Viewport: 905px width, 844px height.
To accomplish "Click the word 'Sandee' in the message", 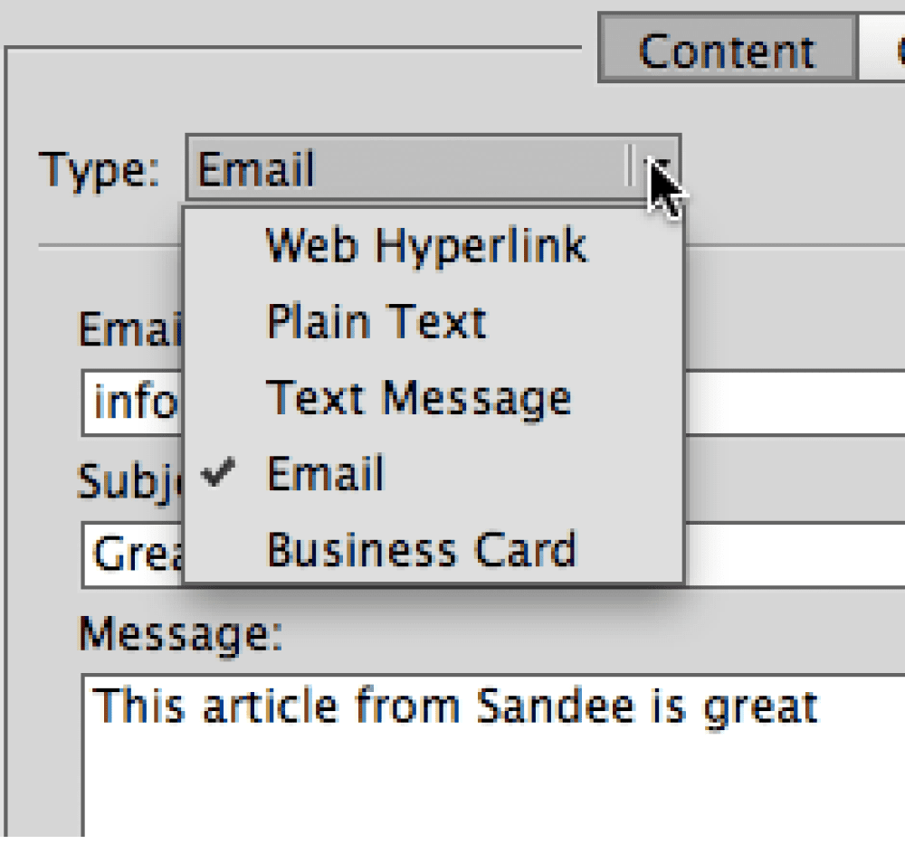I will 556,706.
